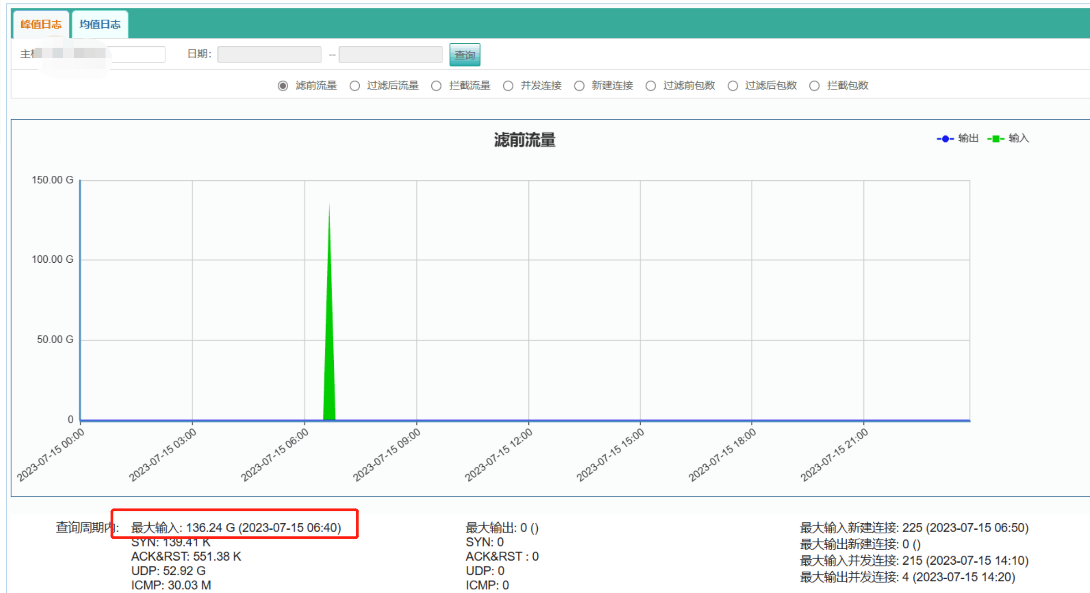Select the 过滤后流量 radio option
1090x593 pixels.
coord(355,86)
